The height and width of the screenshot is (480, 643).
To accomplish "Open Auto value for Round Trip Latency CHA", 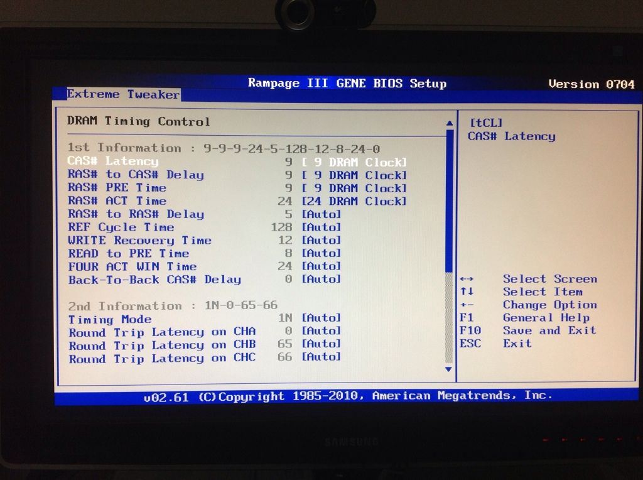I will point(321,331).
